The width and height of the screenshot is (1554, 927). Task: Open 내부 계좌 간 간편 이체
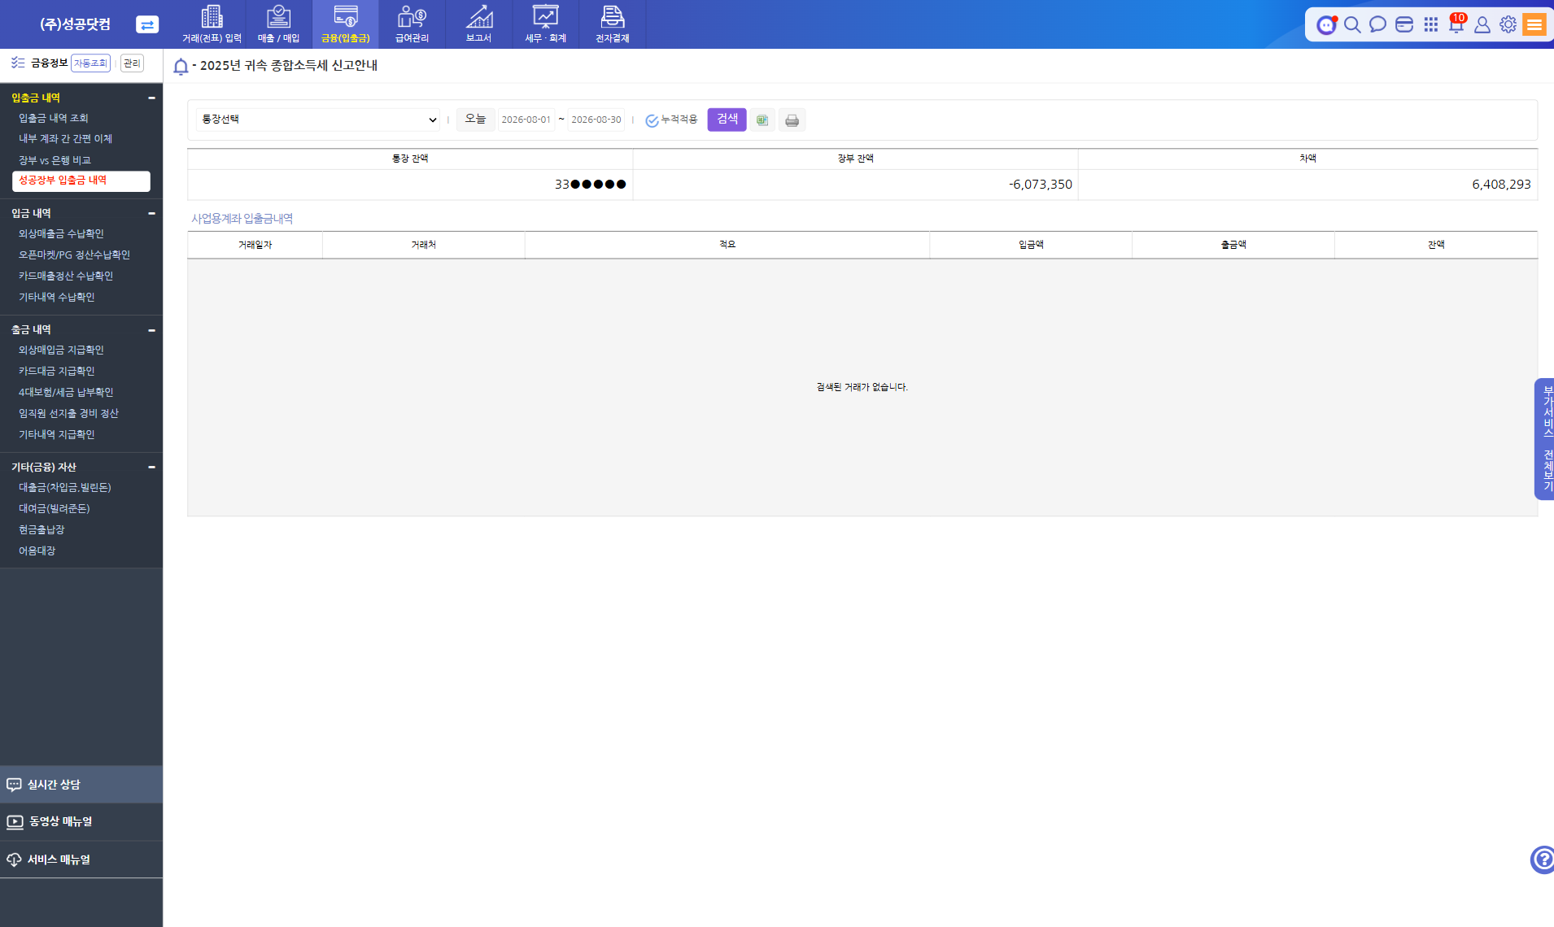(x=65, y=139)
